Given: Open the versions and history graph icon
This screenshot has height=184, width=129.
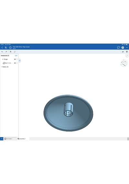Looking at the screenshot, I should point(6,47).
